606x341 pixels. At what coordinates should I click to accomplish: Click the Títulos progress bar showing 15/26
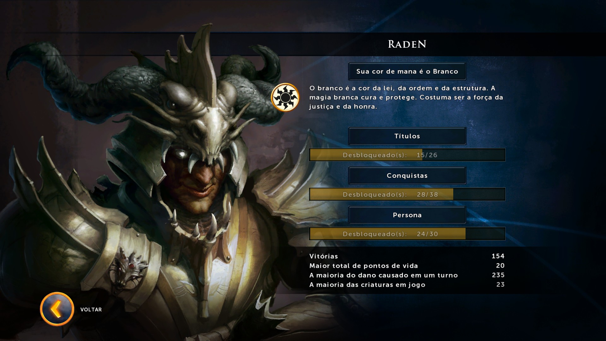coord(407,155)
